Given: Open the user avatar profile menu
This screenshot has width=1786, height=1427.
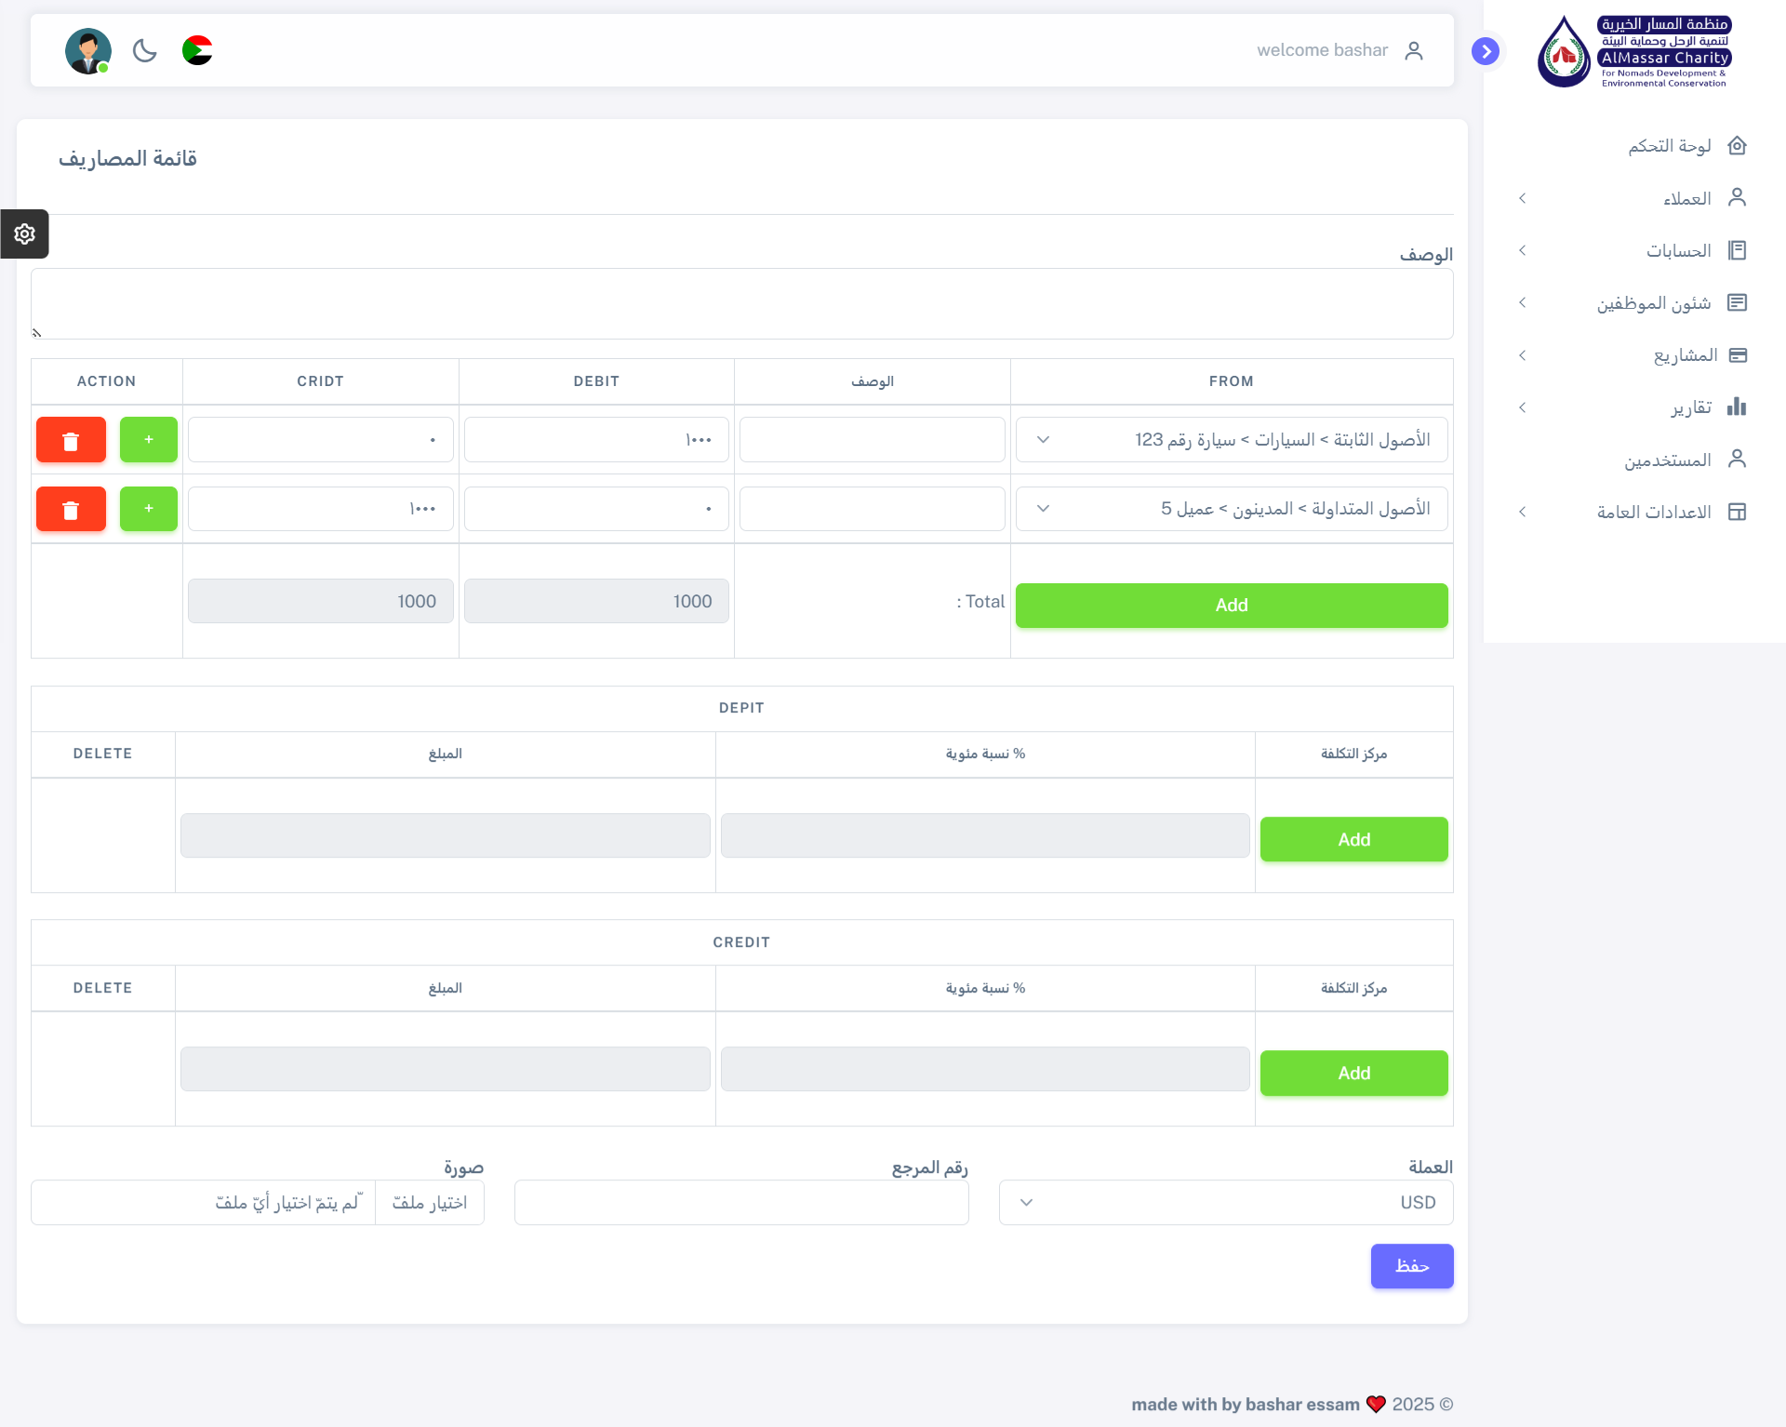Looking at the screenshot, I should [x=88, y=51].
